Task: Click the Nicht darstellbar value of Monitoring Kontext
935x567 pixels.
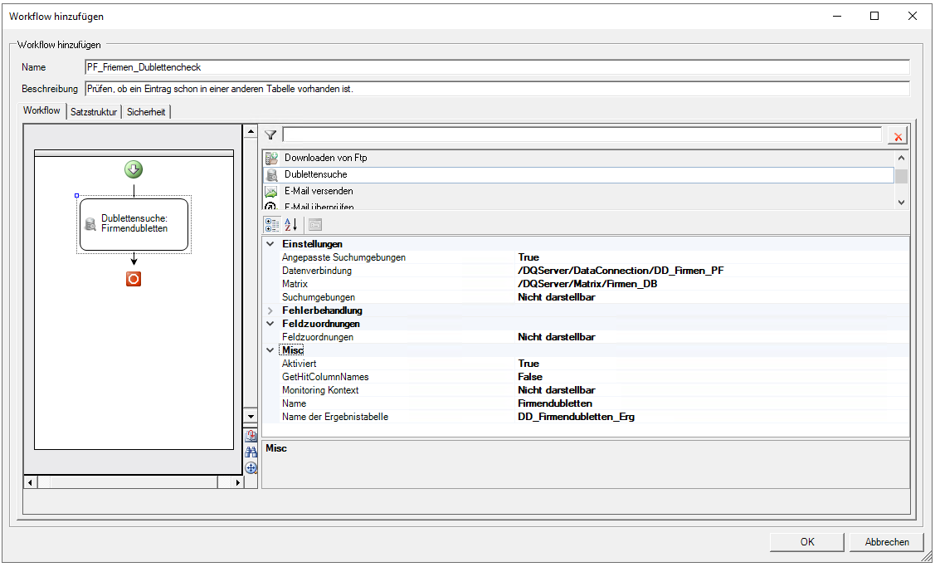Action: [x=557, y=390]
